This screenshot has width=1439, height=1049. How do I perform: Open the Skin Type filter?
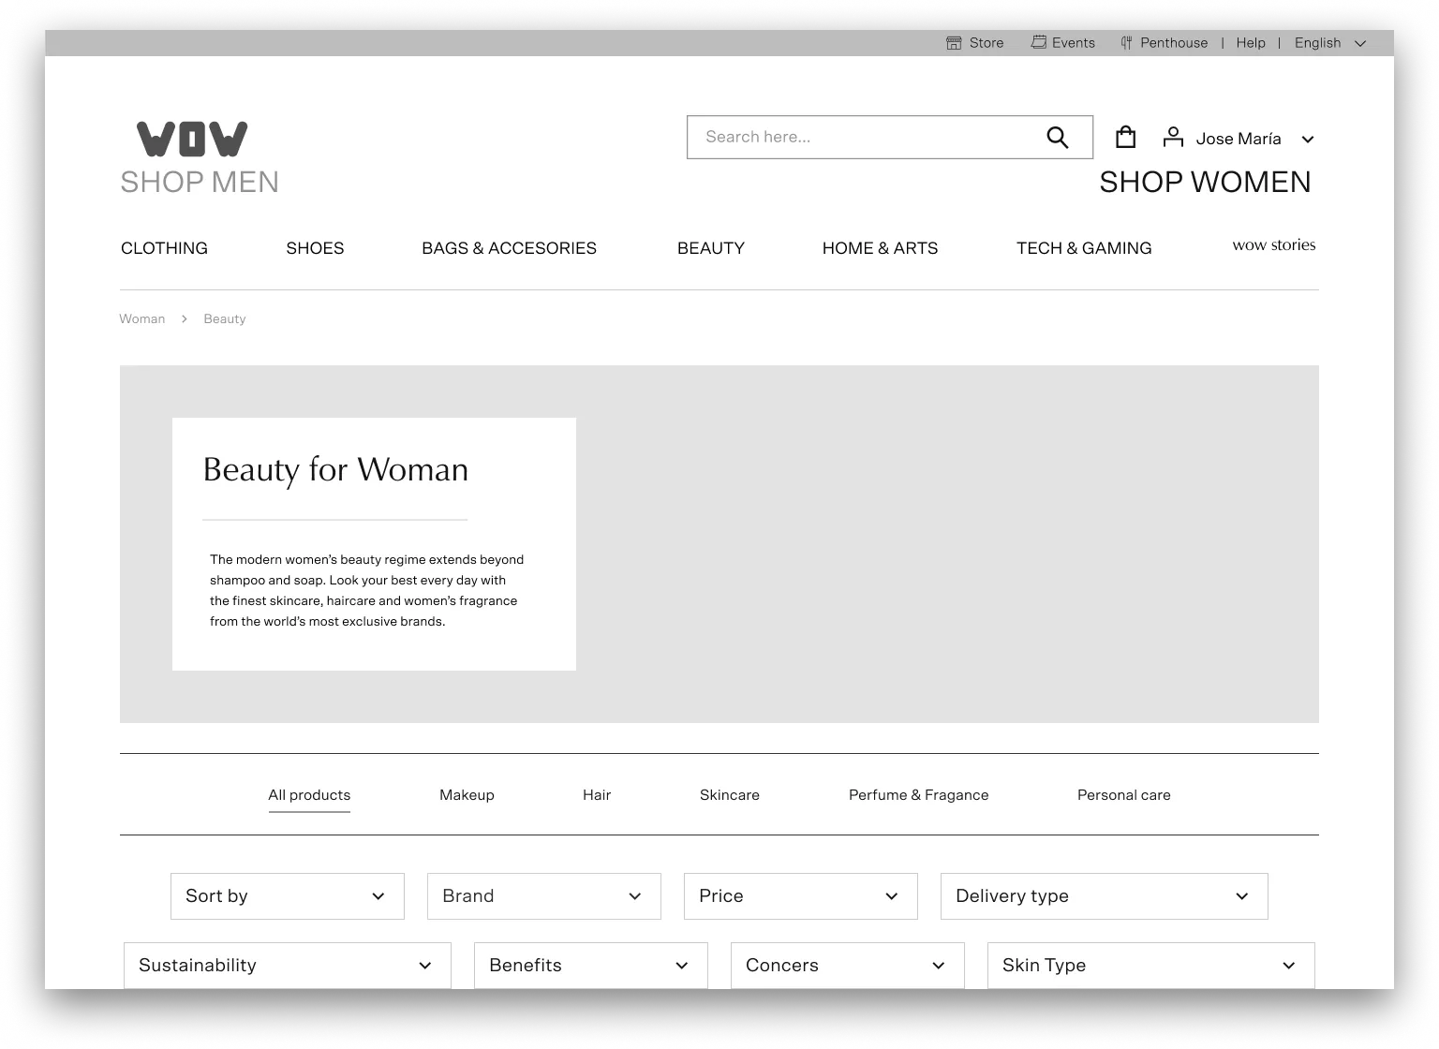[x=1150, y=965]
